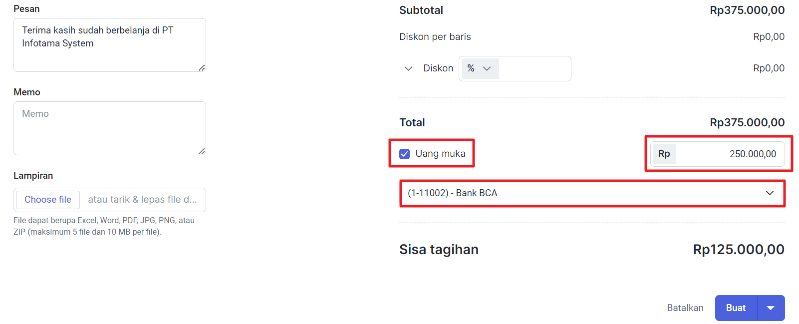The height and width of the screenshot is (324, 799).
Task: Focus the Memo text area
Action: click(110, 128)
